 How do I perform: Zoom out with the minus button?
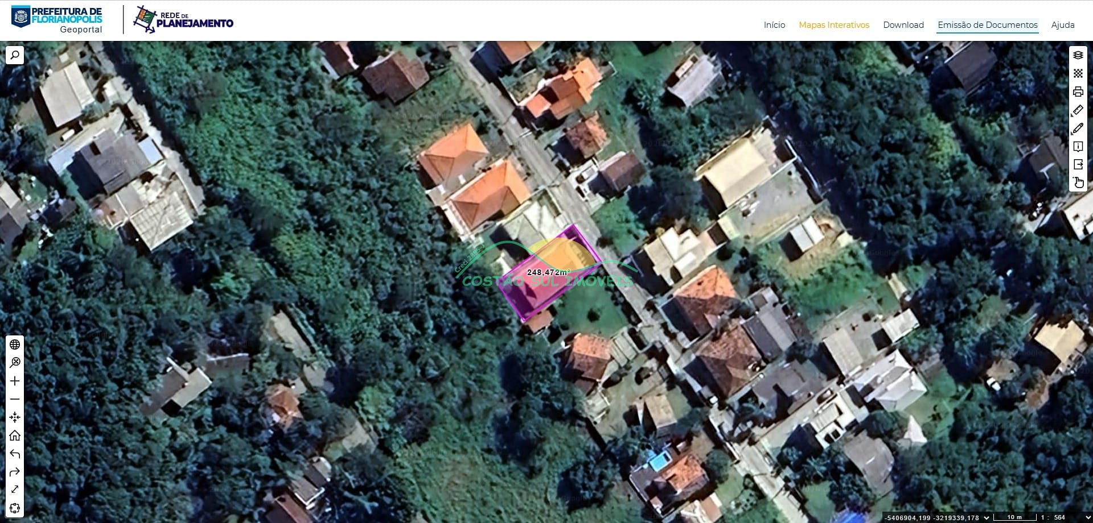click(15, 399)
